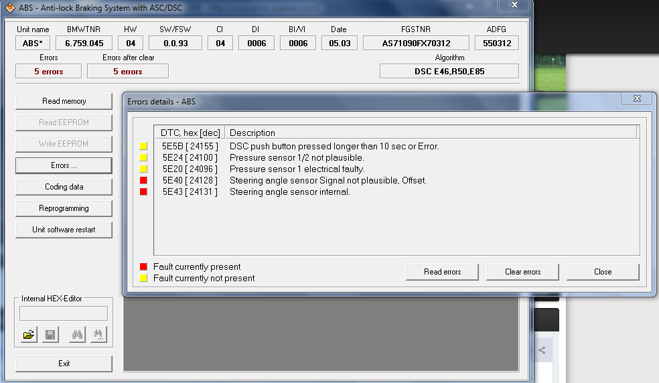
Task: Click the BI/VI field 0006
Action: [298, 43]
